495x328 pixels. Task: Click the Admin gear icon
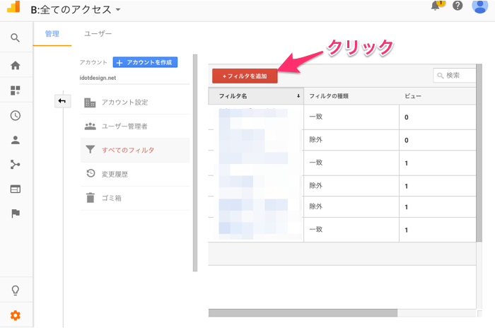[x=16, y=315]
